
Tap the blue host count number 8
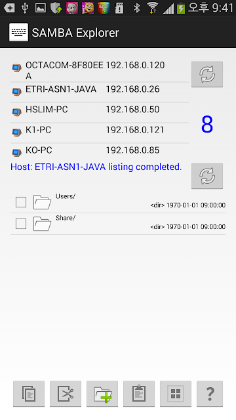tap(207, 125)
